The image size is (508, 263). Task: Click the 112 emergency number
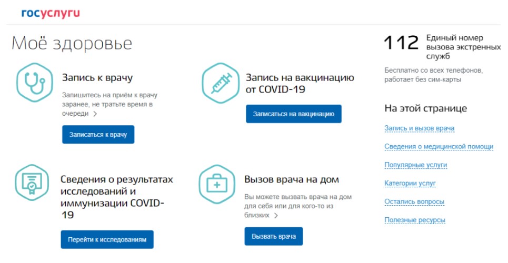(x=401, y=43)
